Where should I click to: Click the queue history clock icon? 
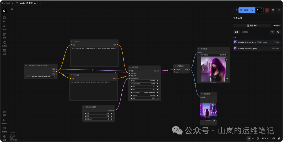273,10
